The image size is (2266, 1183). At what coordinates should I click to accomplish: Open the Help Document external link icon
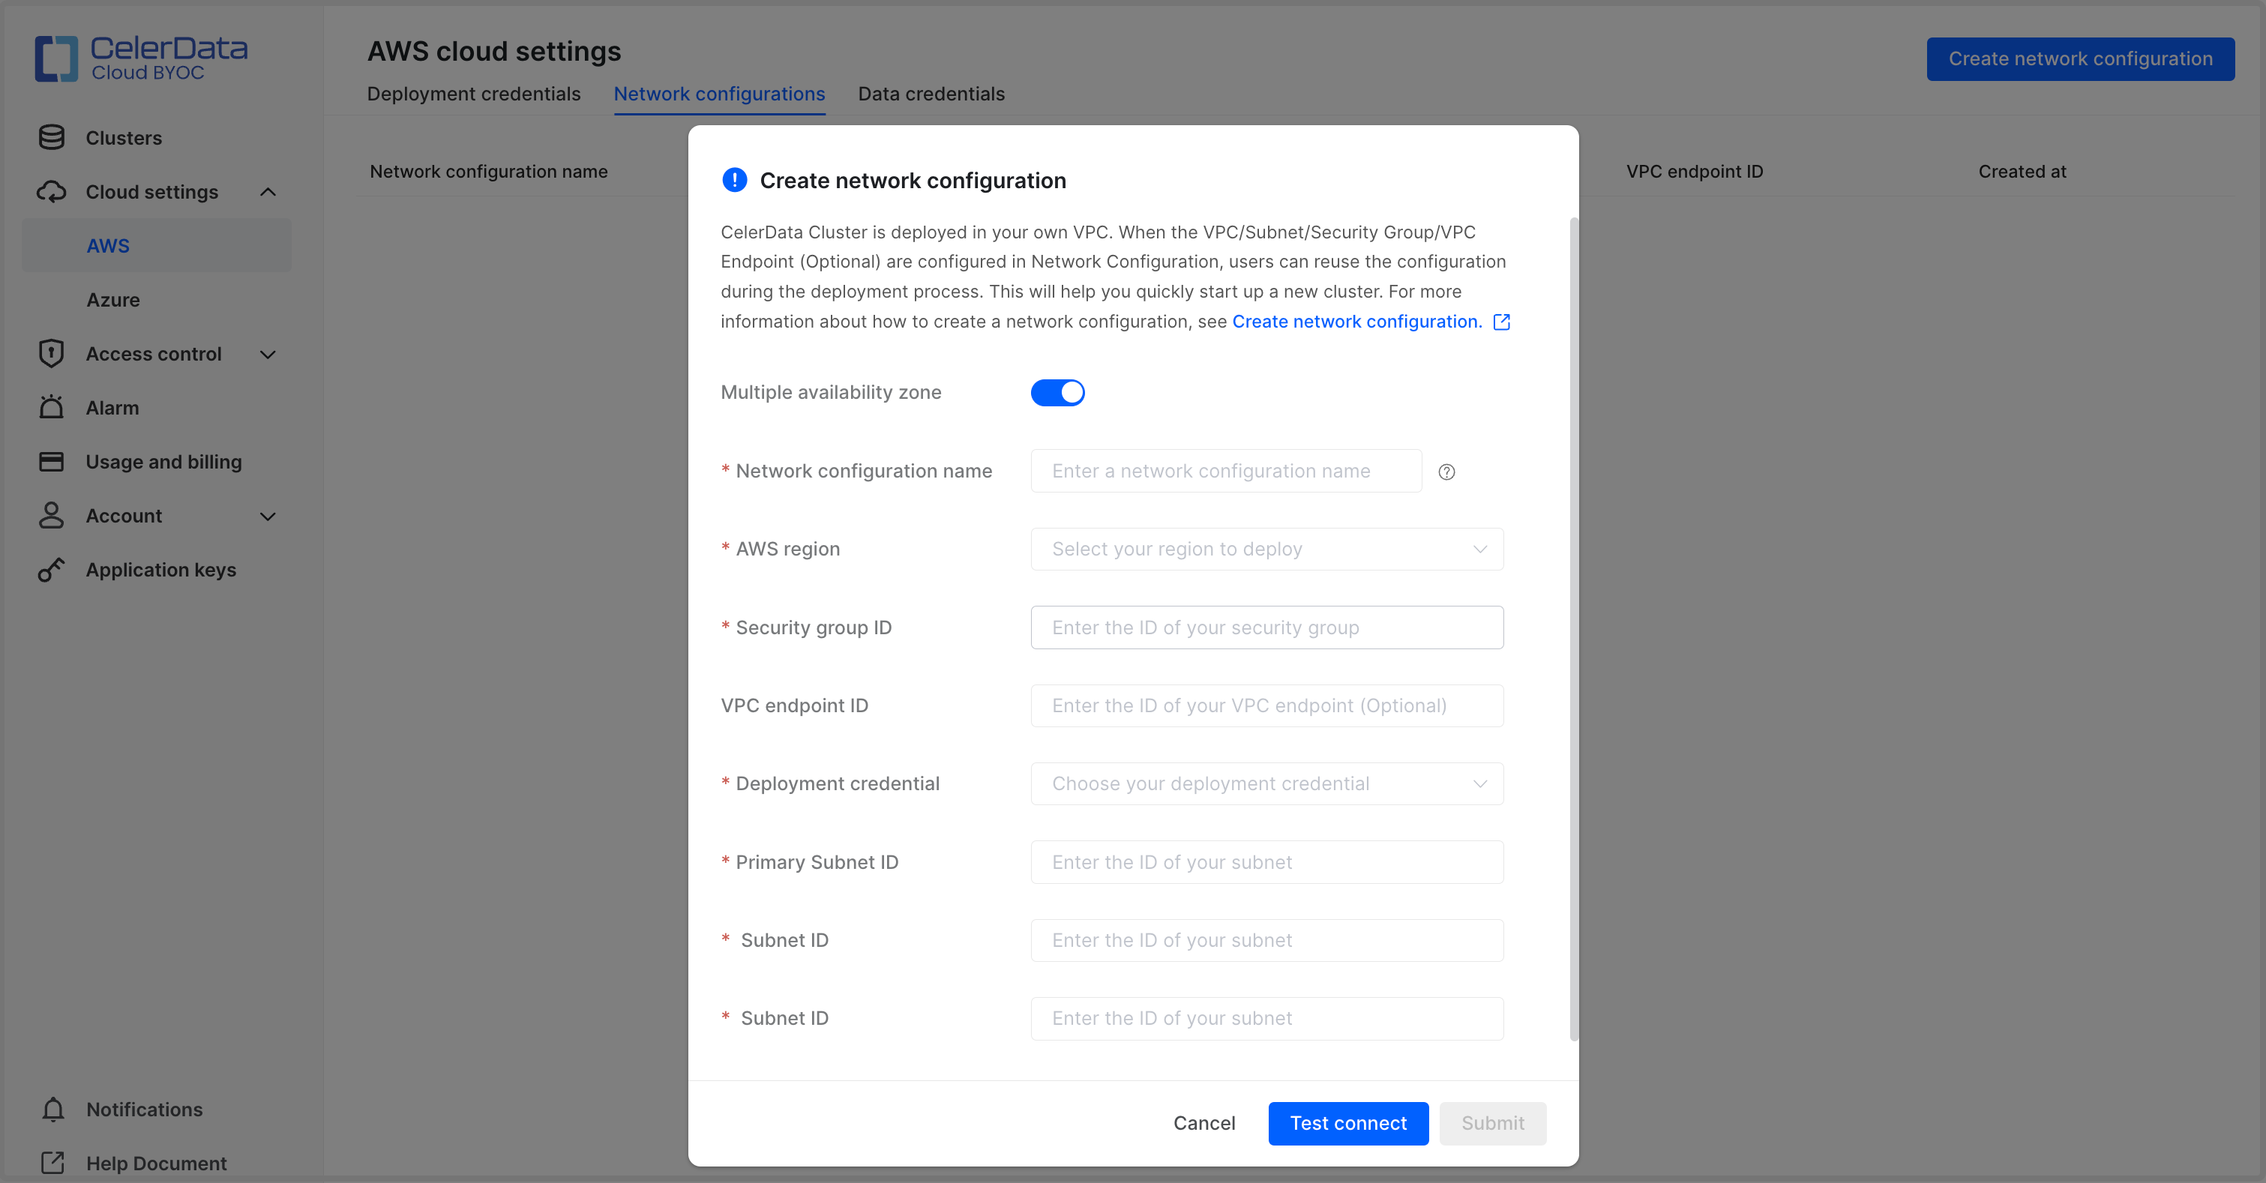pyautogui.click(x=52, y=1163)
